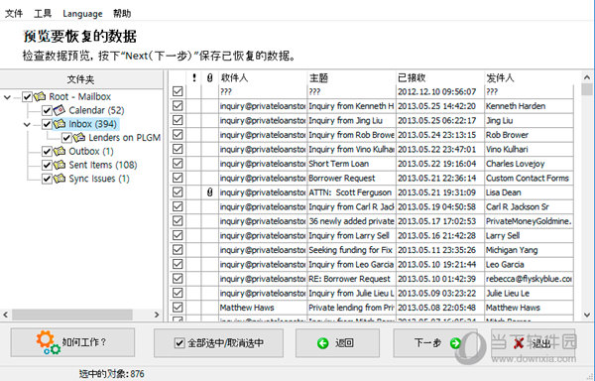Click the Lenders on PLGM folder icon
This screenshot has width=595, height=381.
tap(79, 137)
